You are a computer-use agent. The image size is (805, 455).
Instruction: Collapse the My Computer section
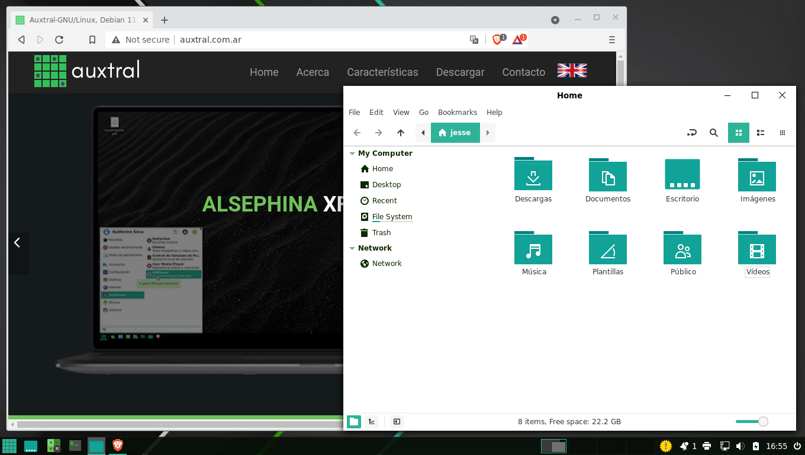[352, 153]
